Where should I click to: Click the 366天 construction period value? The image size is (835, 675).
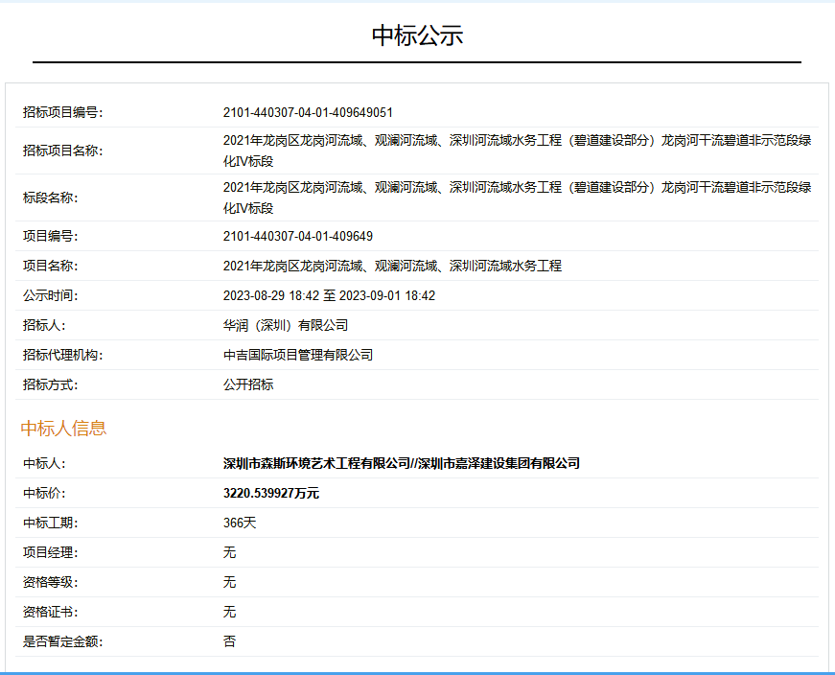240,523
